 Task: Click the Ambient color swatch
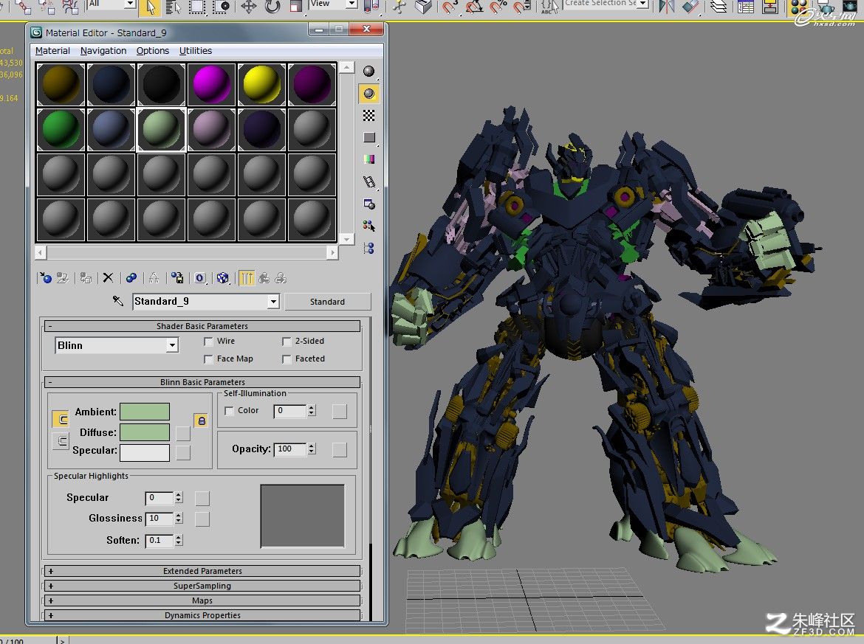click(x=144, y=412)
